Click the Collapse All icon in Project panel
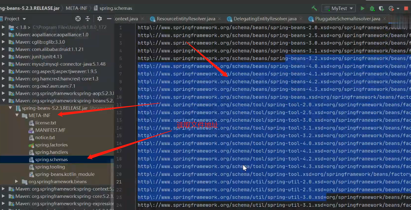 tap(88, 19)
